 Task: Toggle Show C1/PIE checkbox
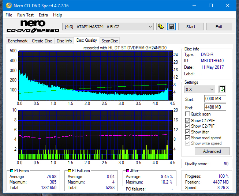(x=187, y=120)
